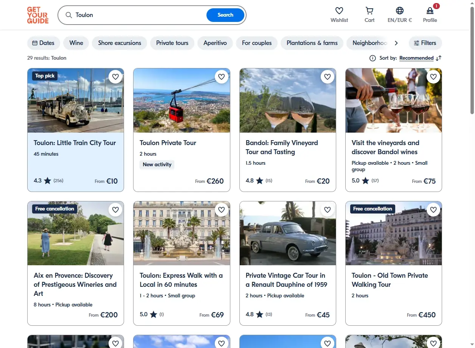475x348 pixels.
Task: Select the Private tours filter chip
Action: point(172,43)
